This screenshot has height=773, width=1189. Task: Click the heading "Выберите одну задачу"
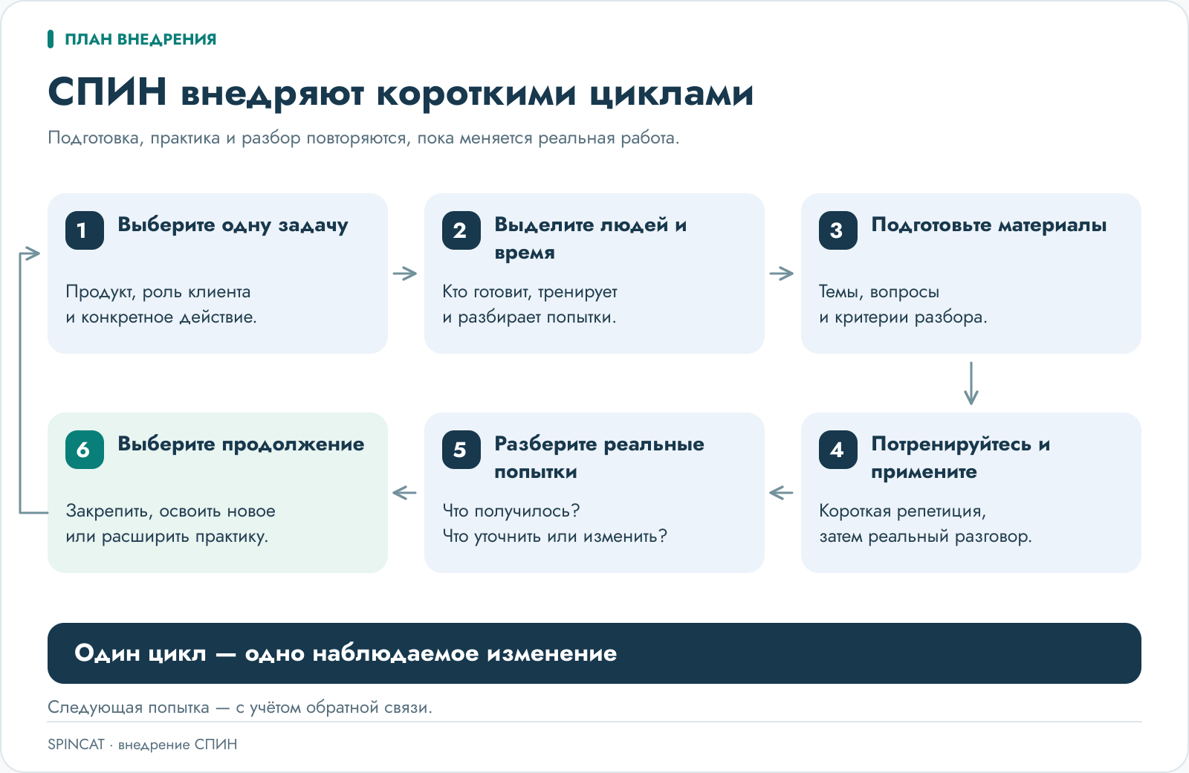pos(233,225)
